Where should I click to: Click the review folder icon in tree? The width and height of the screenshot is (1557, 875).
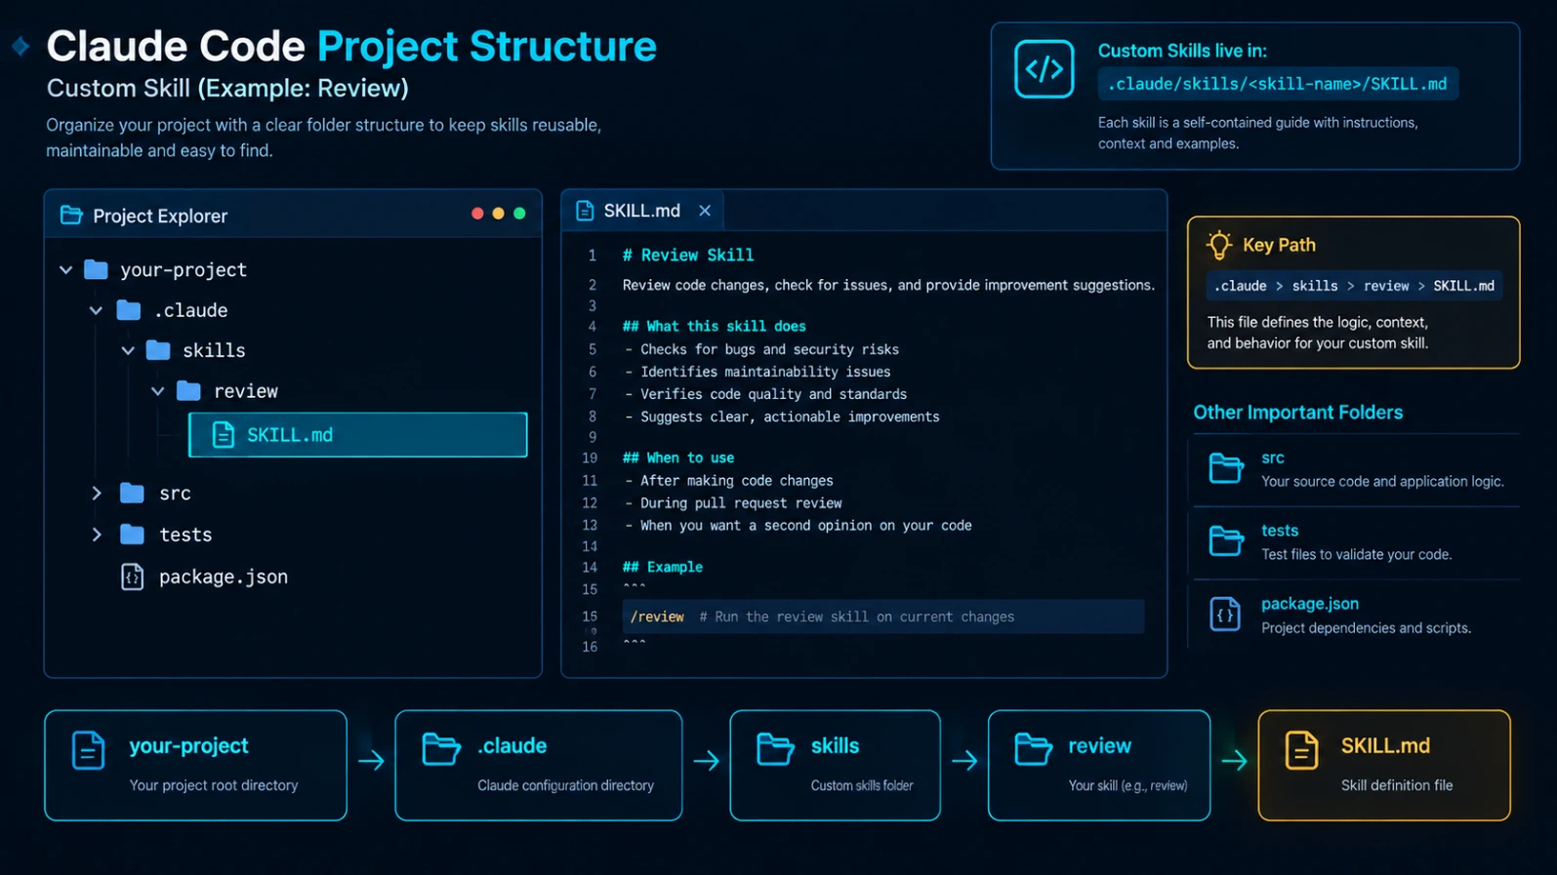click(x=188, y=391)
